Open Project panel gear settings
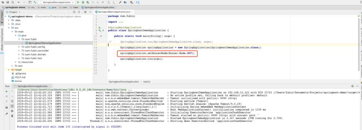This screenshot has height=130, width=362. (x=85, y=12)
